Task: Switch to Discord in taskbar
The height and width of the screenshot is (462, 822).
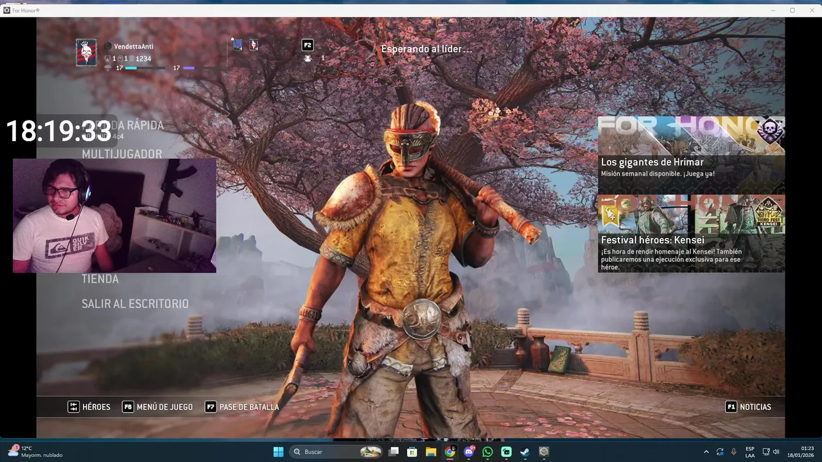Action: click(469, 452)
